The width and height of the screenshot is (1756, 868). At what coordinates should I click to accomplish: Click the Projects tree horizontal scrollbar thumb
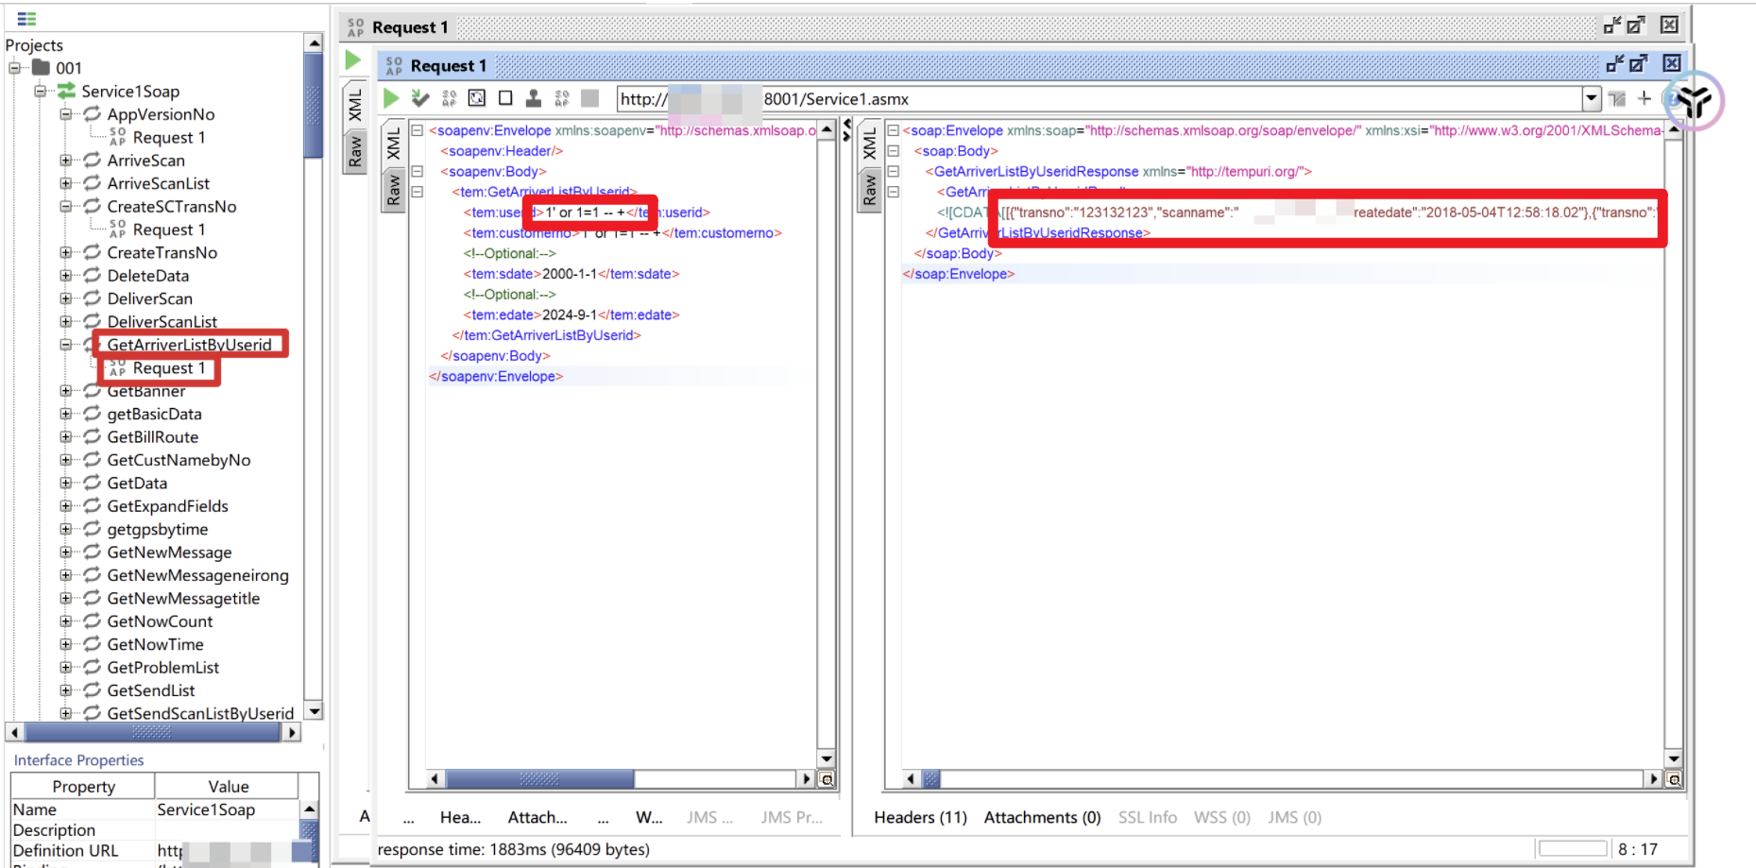[x=152, y=732]
